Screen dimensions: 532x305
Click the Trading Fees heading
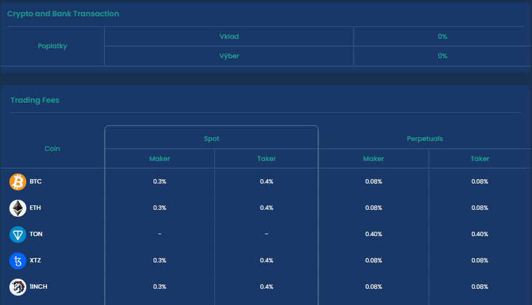click(x=35, y=100)
